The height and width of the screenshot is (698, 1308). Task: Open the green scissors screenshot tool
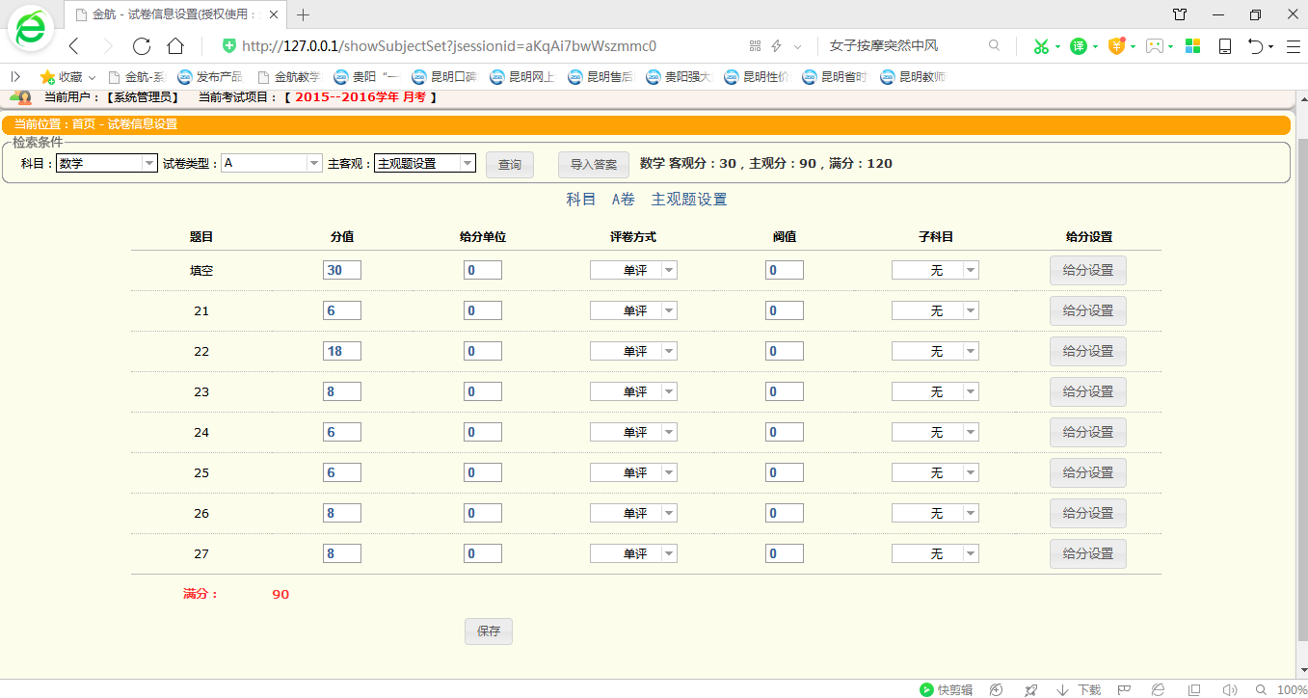tap(1041, 46)
